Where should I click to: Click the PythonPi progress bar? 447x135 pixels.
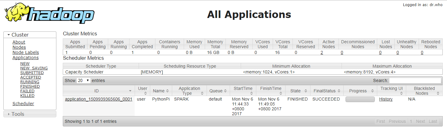point(360,99)
